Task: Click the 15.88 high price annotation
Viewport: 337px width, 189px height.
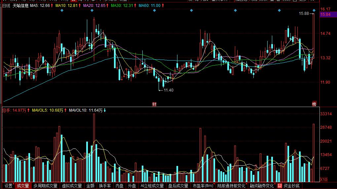Action: pyautogui.click(x=304, y=13)
